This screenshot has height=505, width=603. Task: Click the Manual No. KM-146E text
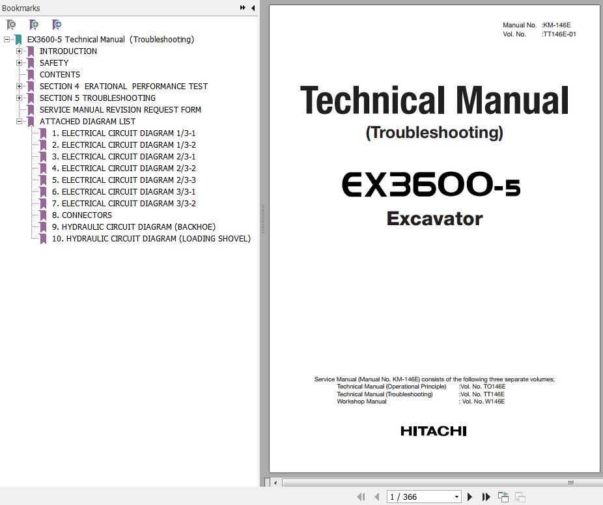[537, 25]
